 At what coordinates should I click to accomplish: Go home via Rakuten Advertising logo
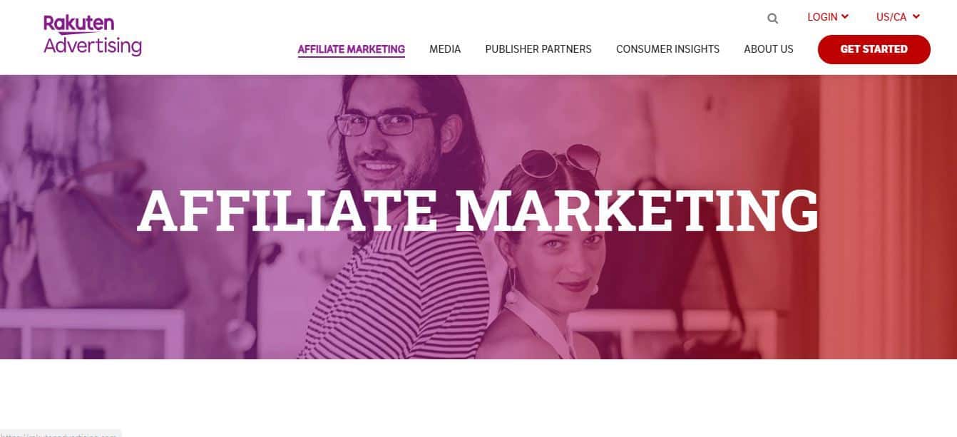[x=93, y=35]
